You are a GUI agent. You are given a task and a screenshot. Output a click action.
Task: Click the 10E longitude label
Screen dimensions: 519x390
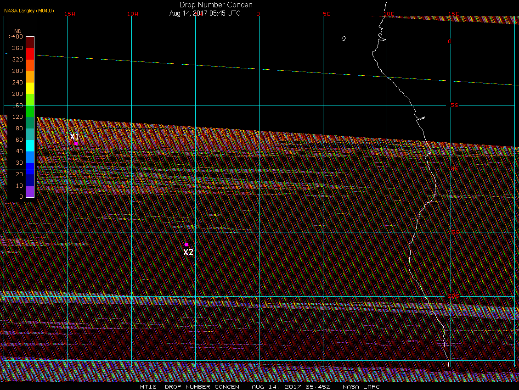click(389, 14)
